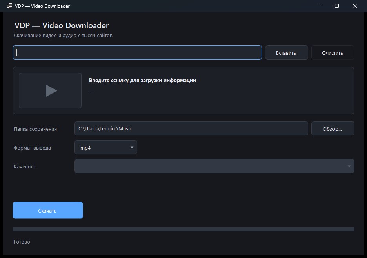Open folder browser with Обзор... button
This screenshot has height=258, width=367.
tap(332, 128)
